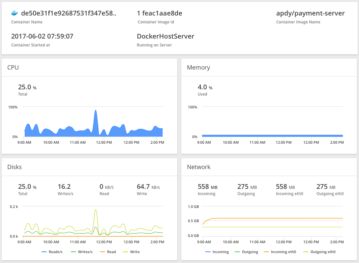Toggle Writes/s series in Disks legend
This screenshot has width=359, height=263.
point(82,252)
